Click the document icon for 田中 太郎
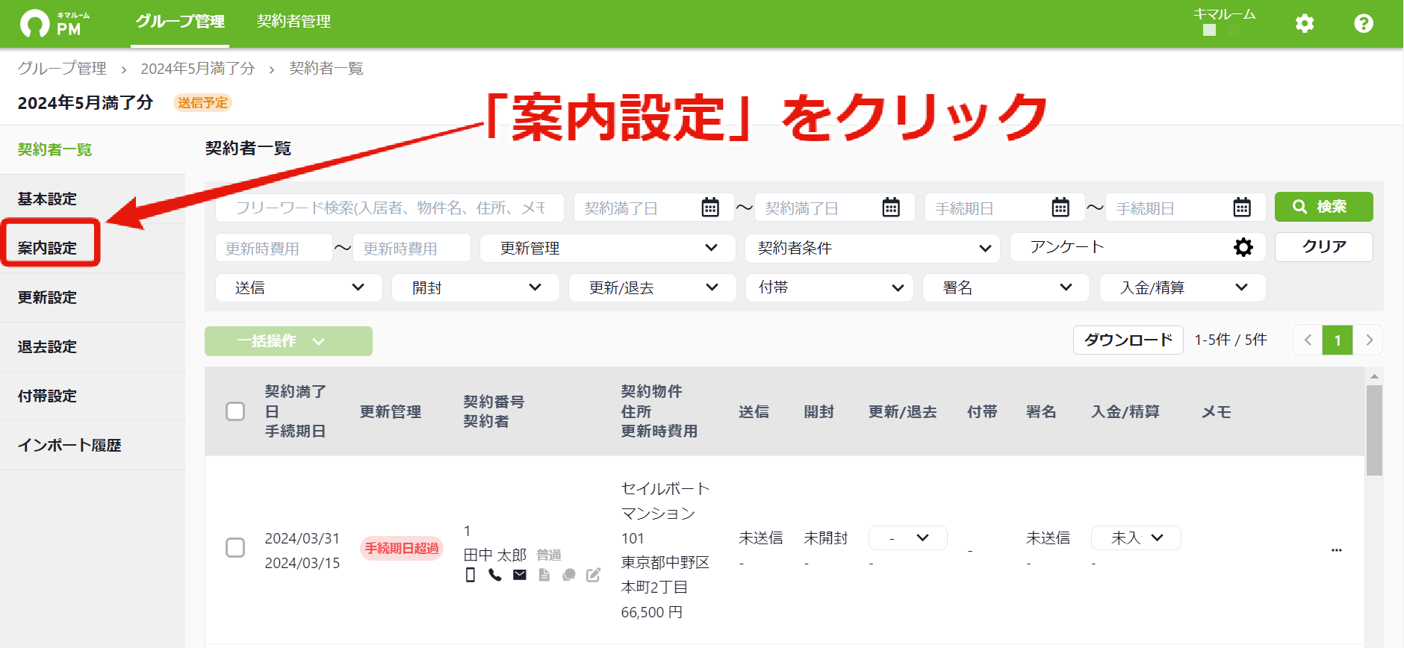1404x648 pixels. [544, 575]
